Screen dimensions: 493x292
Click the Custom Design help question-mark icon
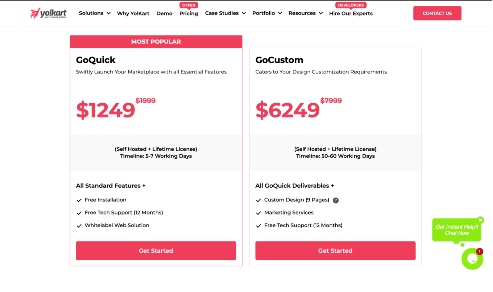(336, 200)
